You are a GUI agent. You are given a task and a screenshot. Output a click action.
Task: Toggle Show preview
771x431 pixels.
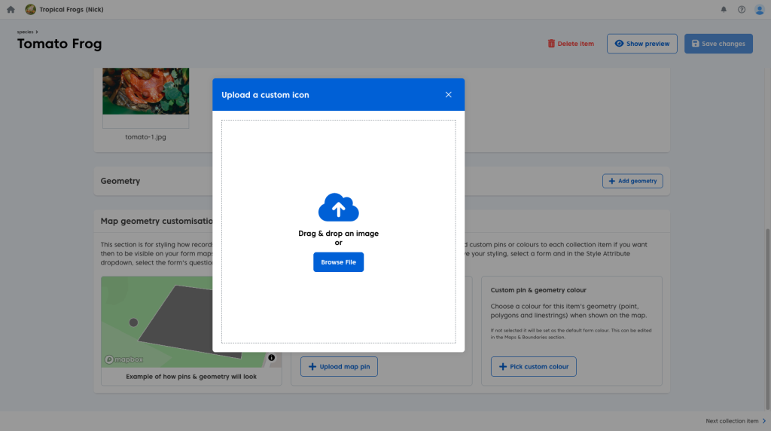(x=642, y=44)
